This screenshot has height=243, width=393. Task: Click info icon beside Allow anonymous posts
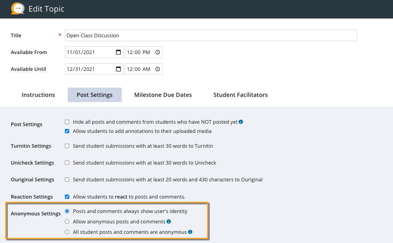[x=169, y=222]
